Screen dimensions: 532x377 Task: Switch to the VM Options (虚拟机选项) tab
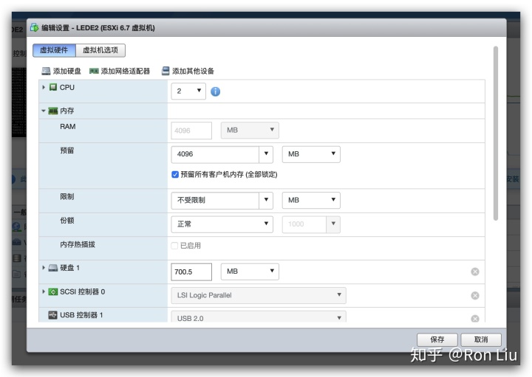[100, 50]
